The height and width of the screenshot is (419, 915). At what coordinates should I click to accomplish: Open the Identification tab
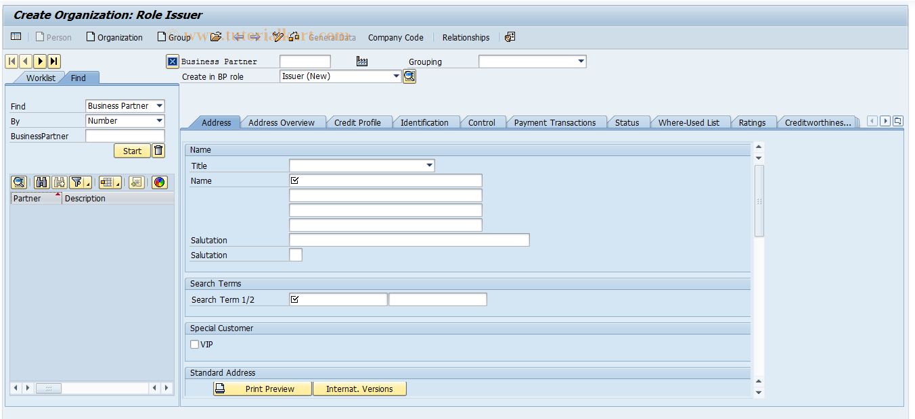[424, 122]
